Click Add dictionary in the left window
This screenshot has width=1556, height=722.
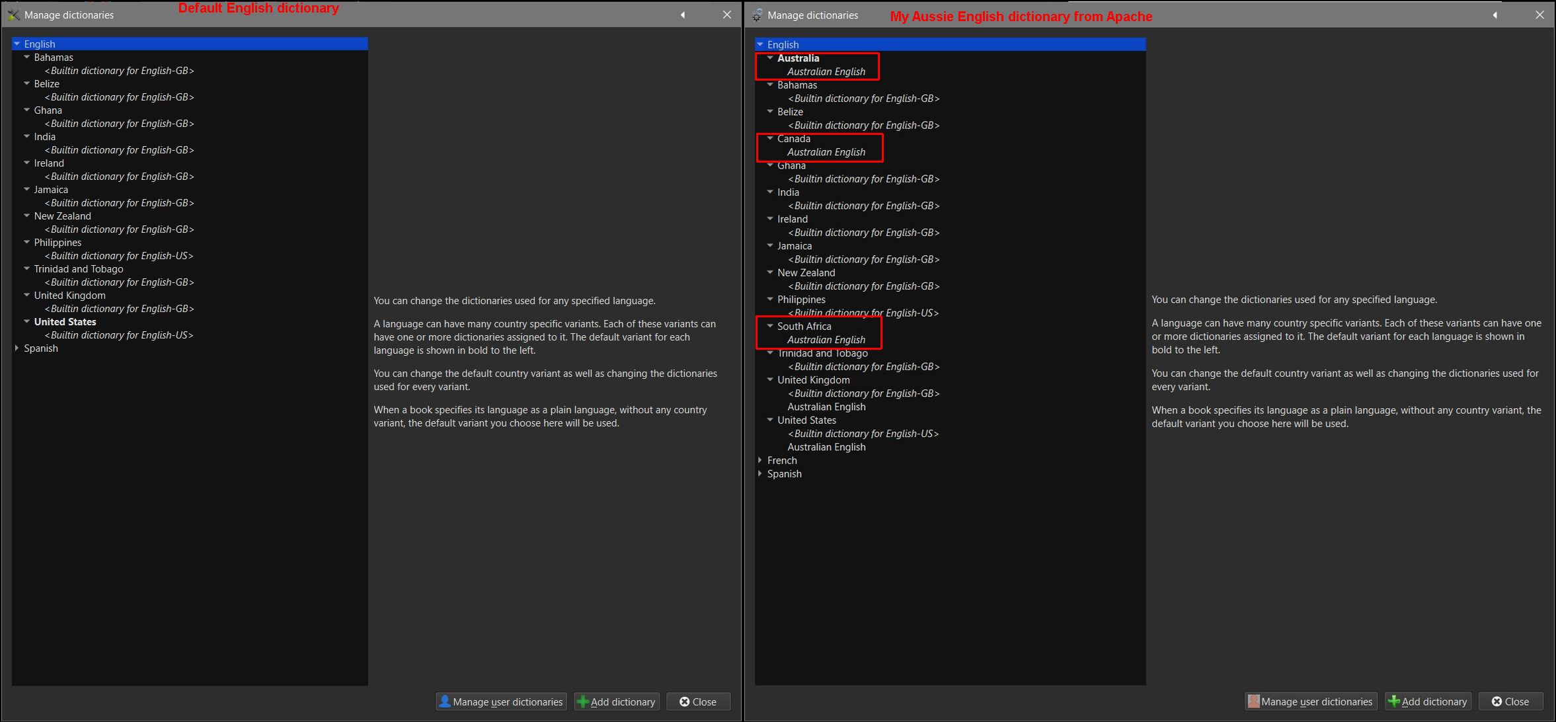616,702
